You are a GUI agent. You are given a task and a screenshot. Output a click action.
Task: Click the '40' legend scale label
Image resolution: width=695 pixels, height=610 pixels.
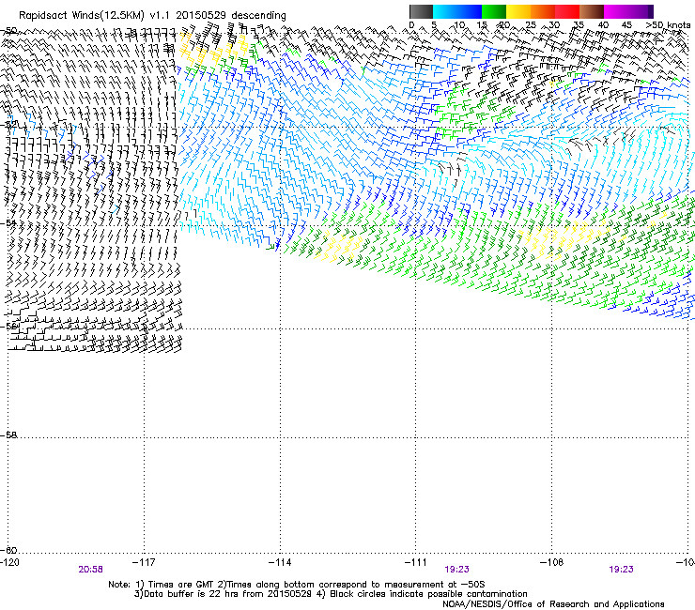click(x=603, y=25)
